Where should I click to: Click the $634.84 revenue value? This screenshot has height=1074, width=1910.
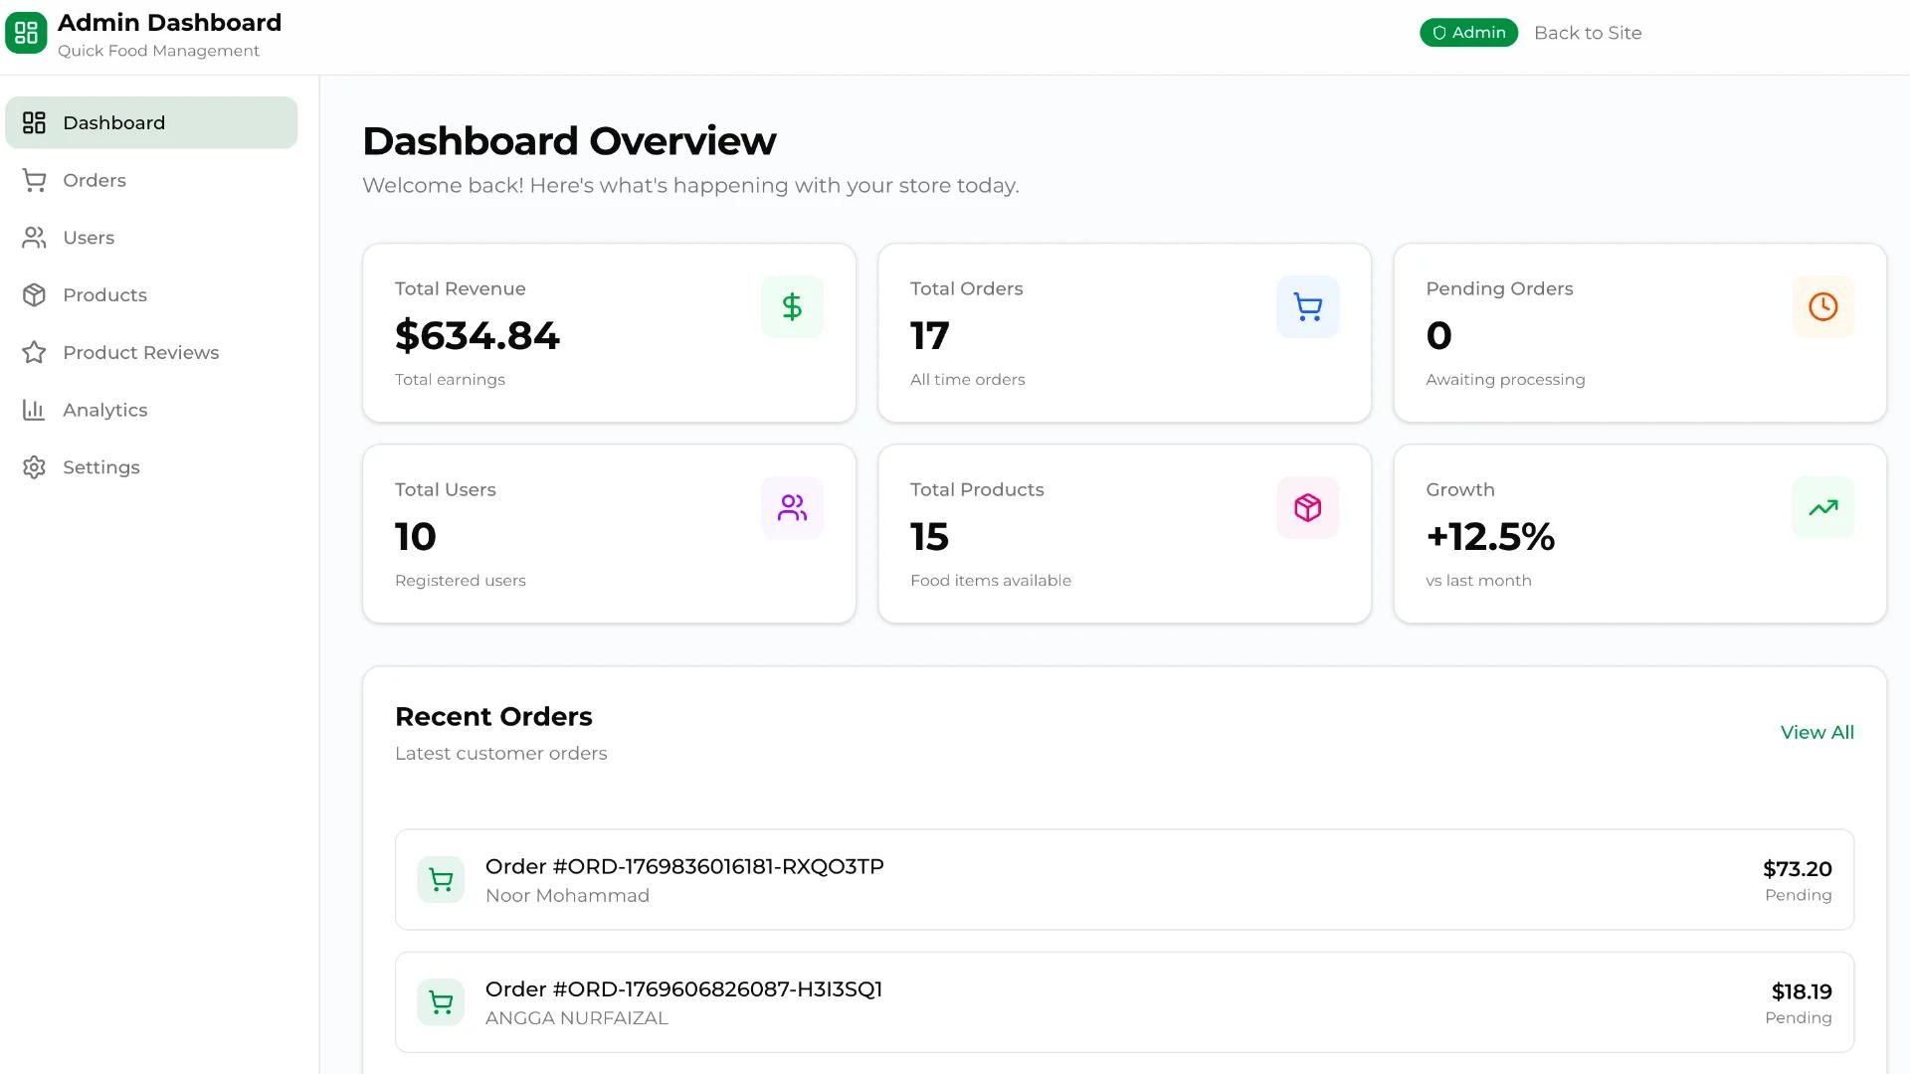[477, 335]
